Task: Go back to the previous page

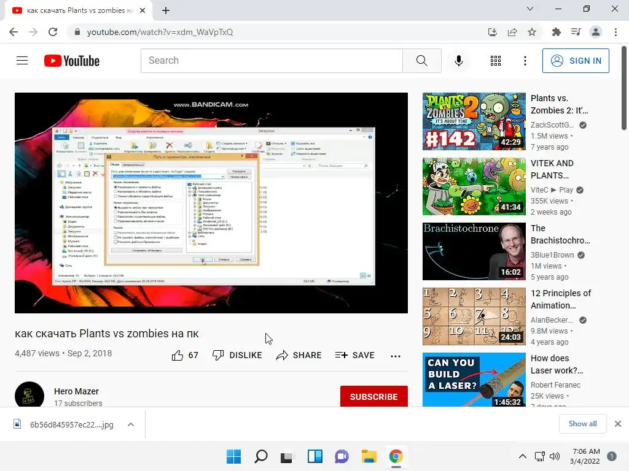Action: point(14,32)
